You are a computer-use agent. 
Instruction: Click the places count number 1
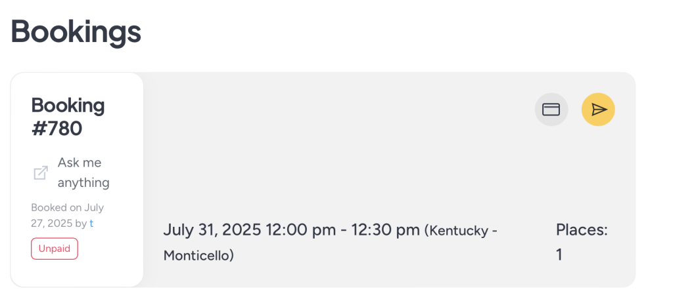point(559,254)
